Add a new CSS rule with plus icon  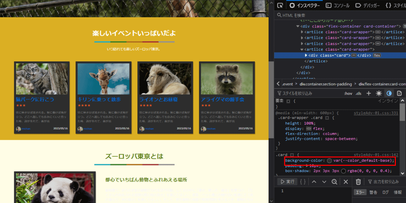369,93
